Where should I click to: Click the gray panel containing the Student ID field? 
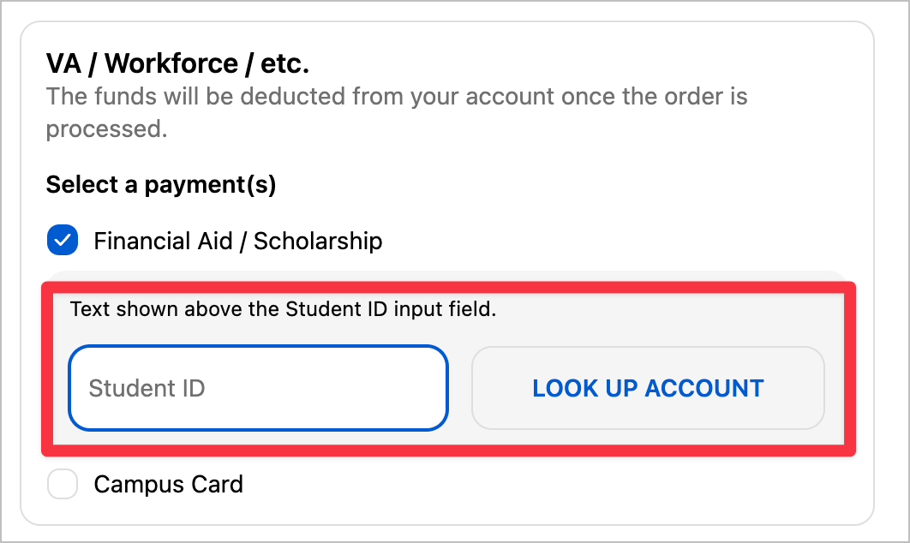click(448, 369)
